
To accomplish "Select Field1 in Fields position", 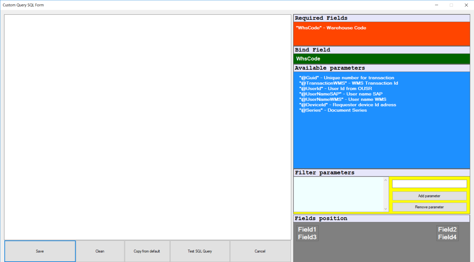I will click(307, 229).
